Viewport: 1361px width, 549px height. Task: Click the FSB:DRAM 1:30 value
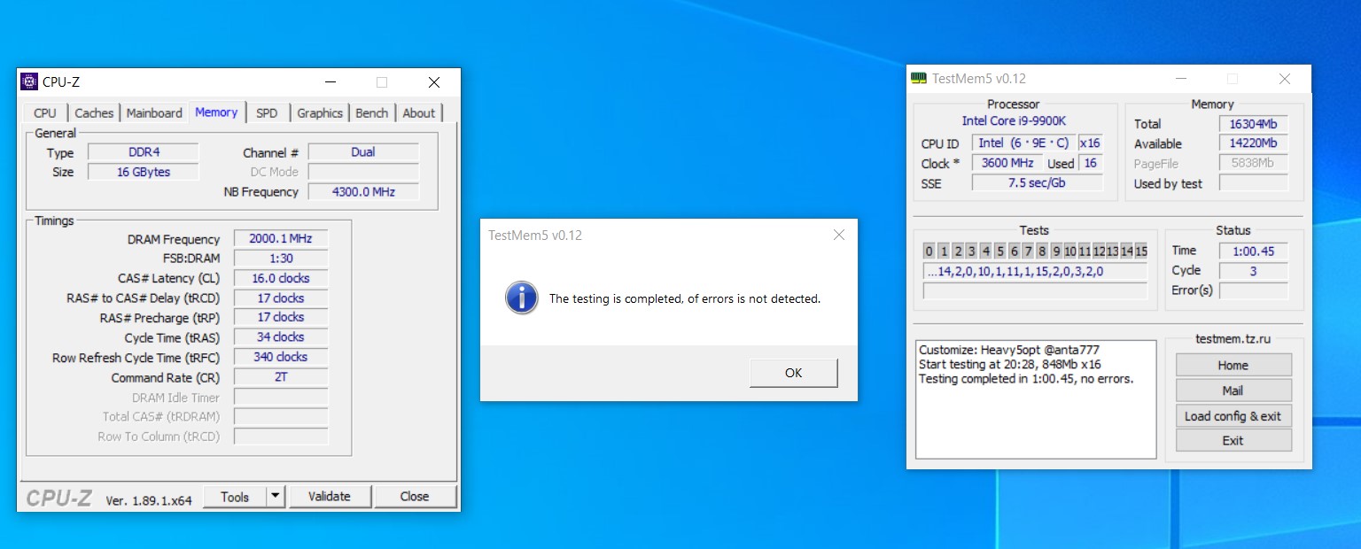click(x=281, y=258)
